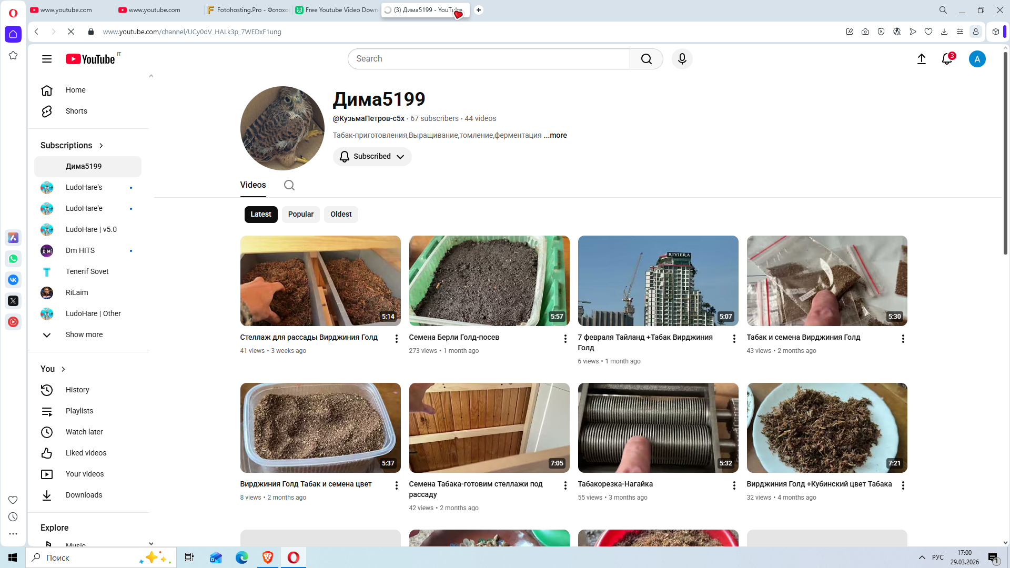Open LudoHare | v5.0 subscription channel

(x=91, y=229)
